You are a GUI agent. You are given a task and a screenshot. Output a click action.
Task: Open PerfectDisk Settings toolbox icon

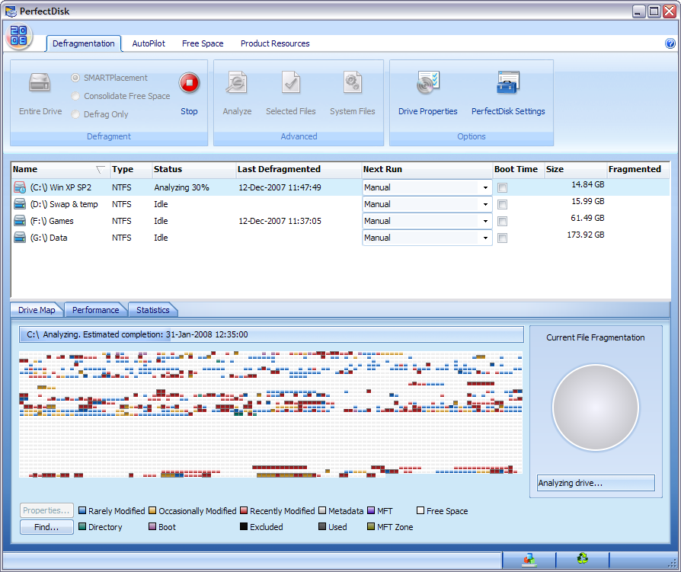[x=507, y=83]
